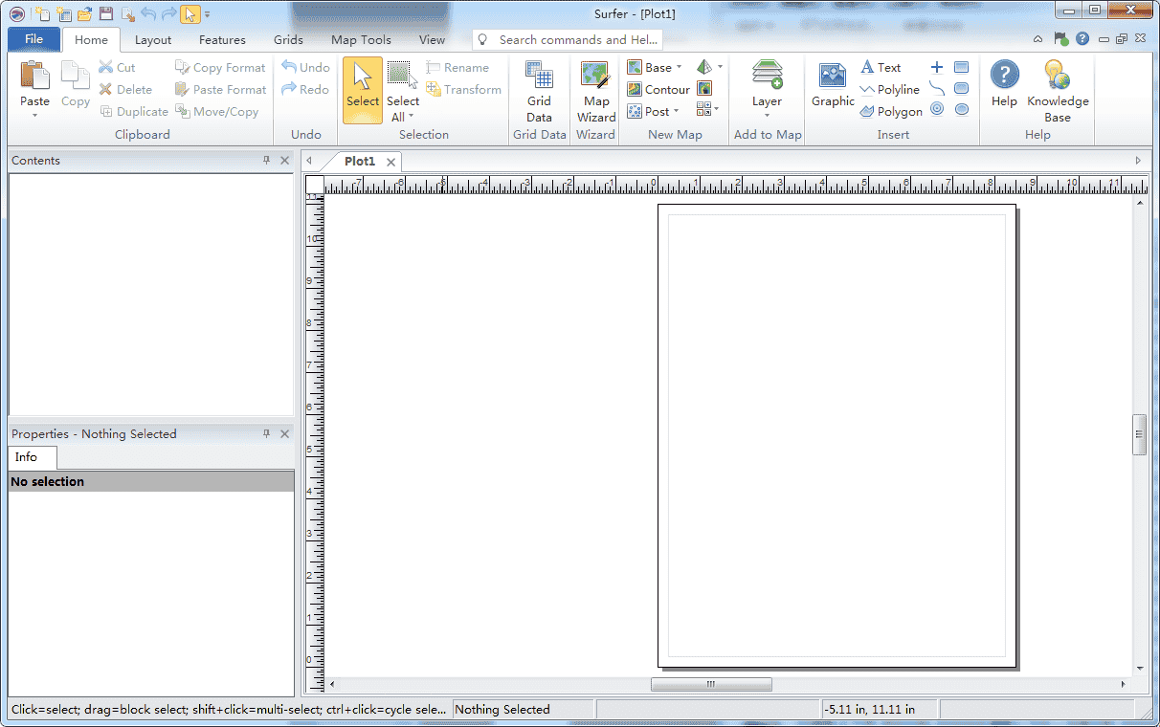Toggle auto-hide pin on Properties panel
Screen dimensions: 1160x727
267,434
